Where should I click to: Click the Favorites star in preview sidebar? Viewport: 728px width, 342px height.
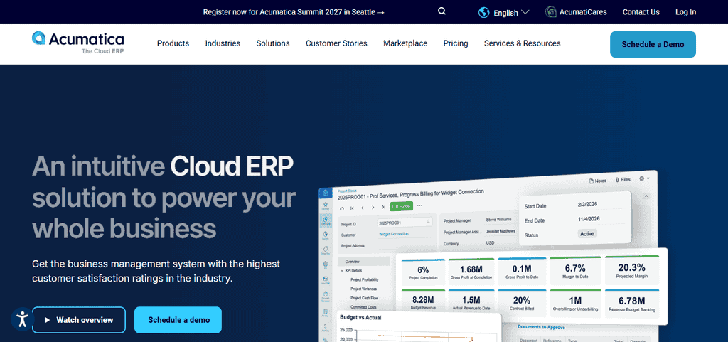(326, 205)
